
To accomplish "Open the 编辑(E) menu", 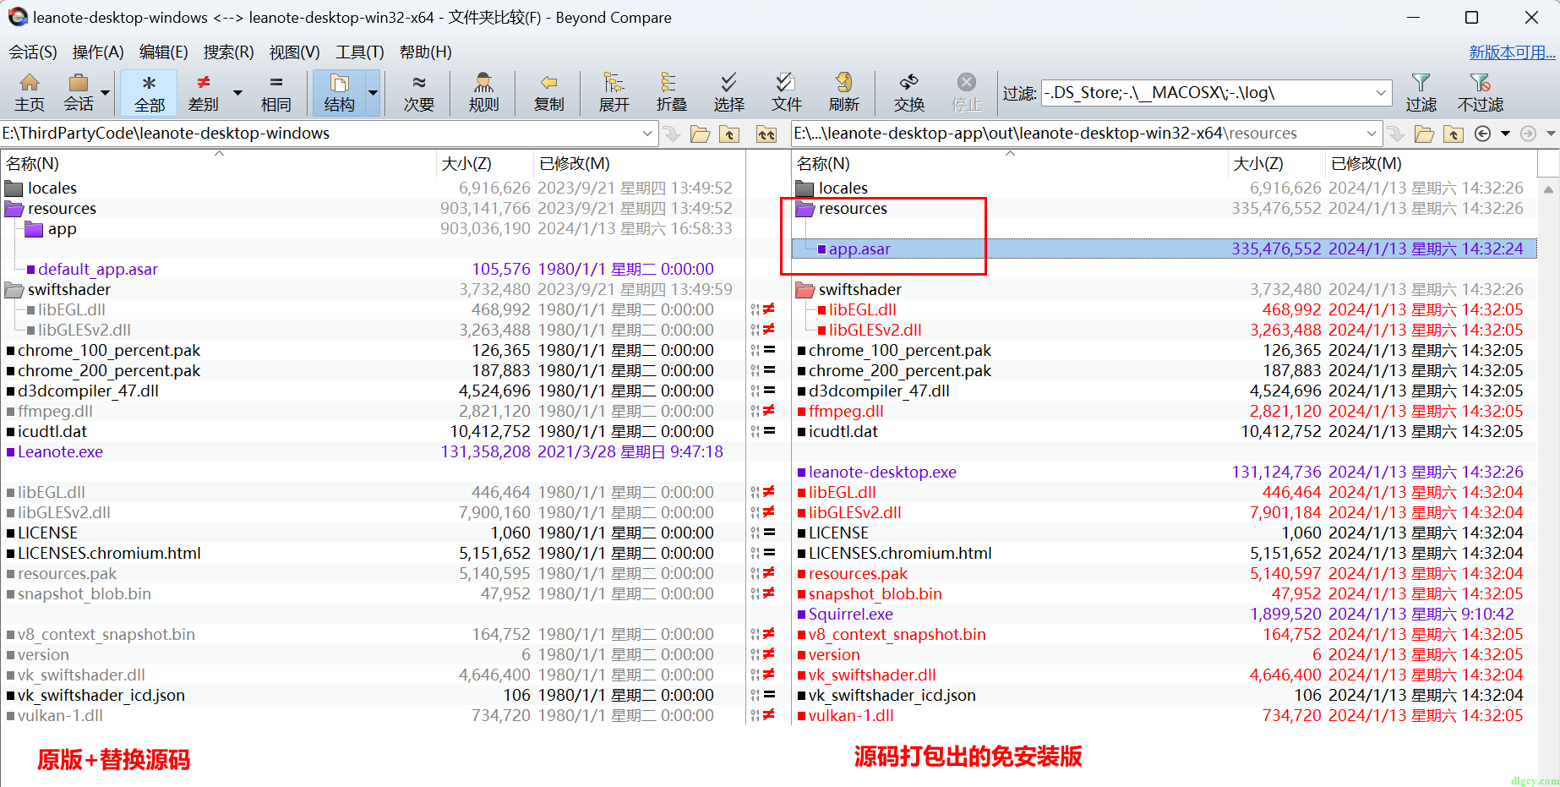I will [163, 52].
